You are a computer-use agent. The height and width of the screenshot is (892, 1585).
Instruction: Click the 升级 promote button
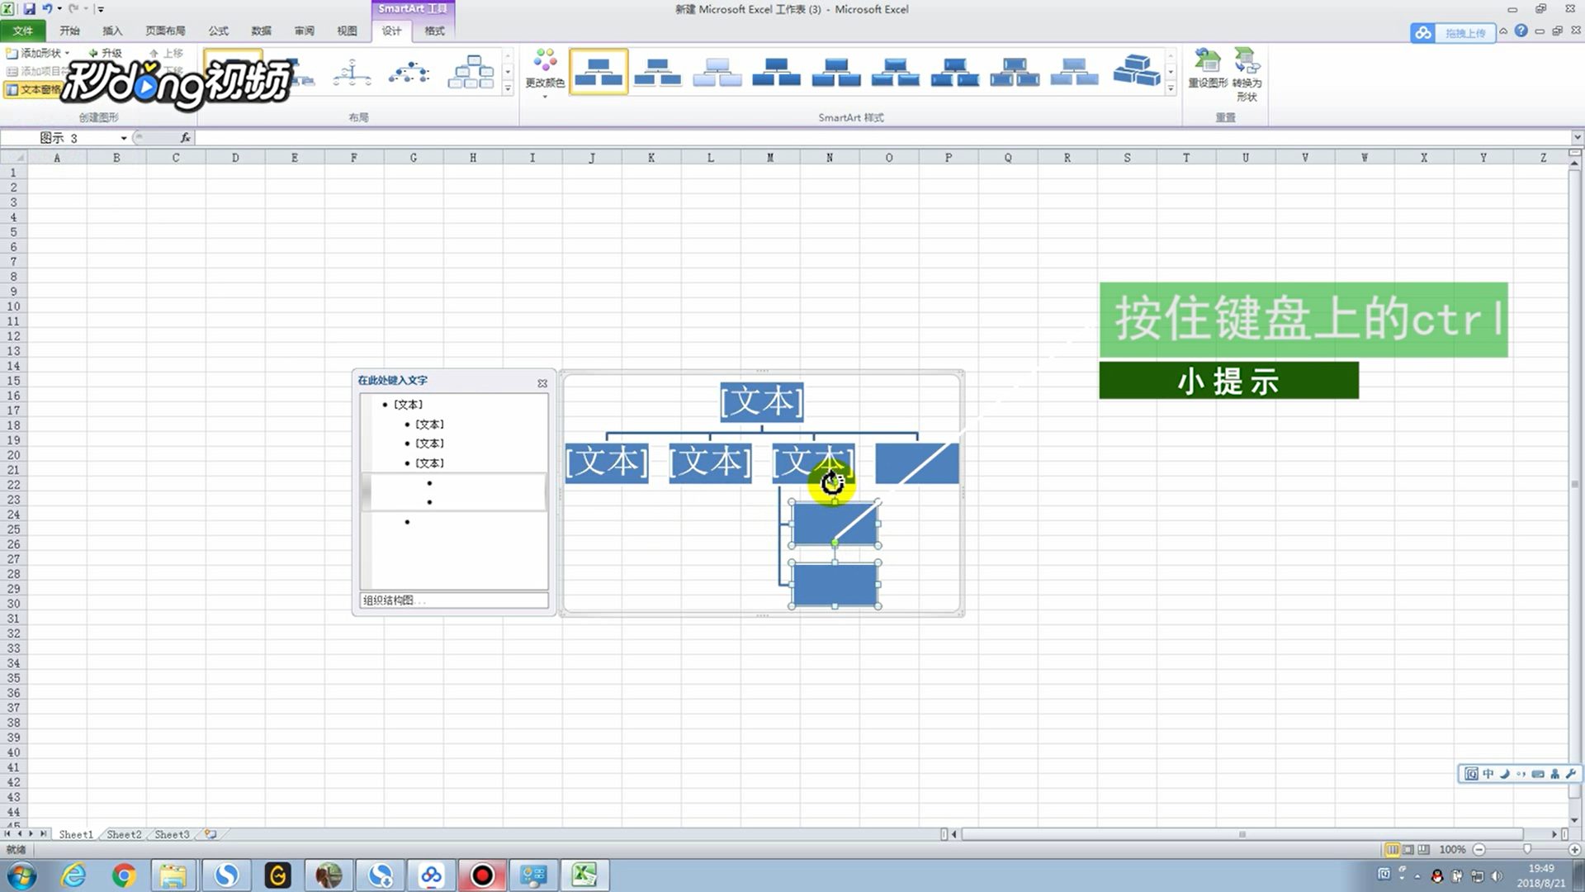coord(105,53)
